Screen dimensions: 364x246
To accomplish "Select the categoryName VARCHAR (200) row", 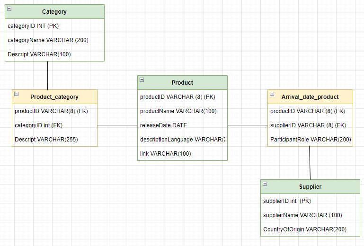I will [54, 40].
